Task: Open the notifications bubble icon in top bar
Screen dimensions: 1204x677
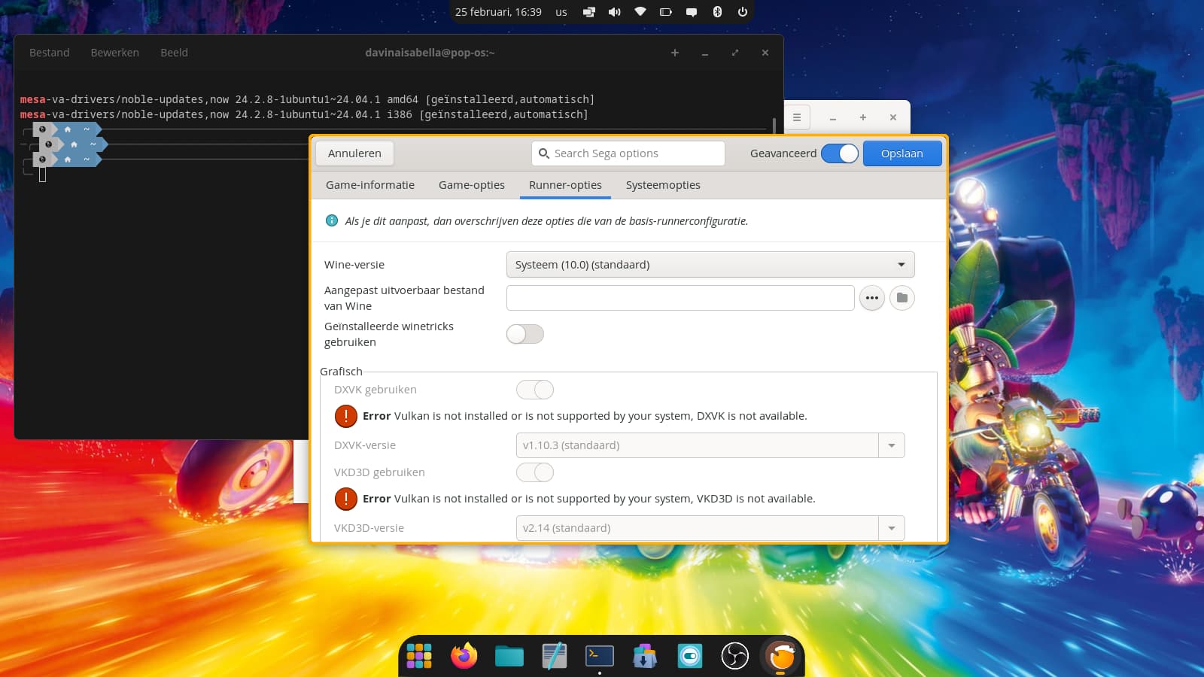Action: [x=692, y=12]
